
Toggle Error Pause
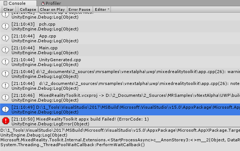79,10
